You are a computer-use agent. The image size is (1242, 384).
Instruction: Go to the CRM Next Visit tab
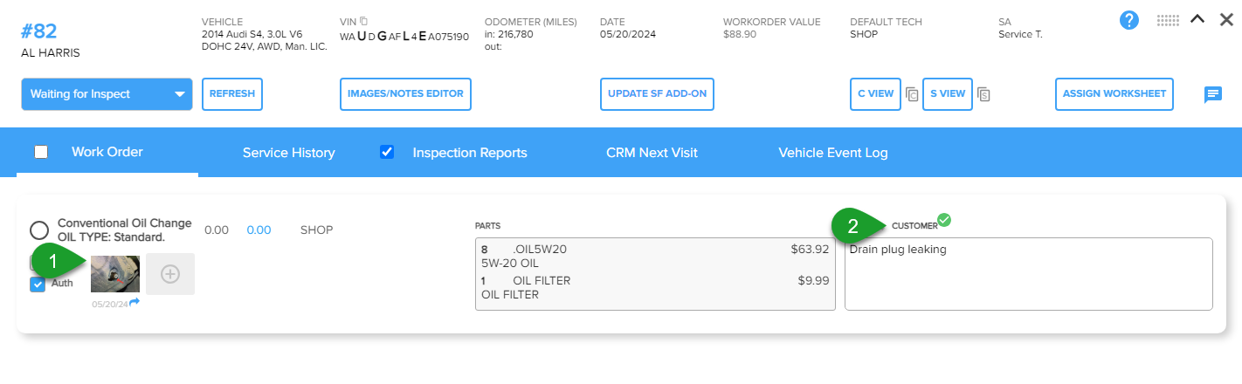[652, 153]
